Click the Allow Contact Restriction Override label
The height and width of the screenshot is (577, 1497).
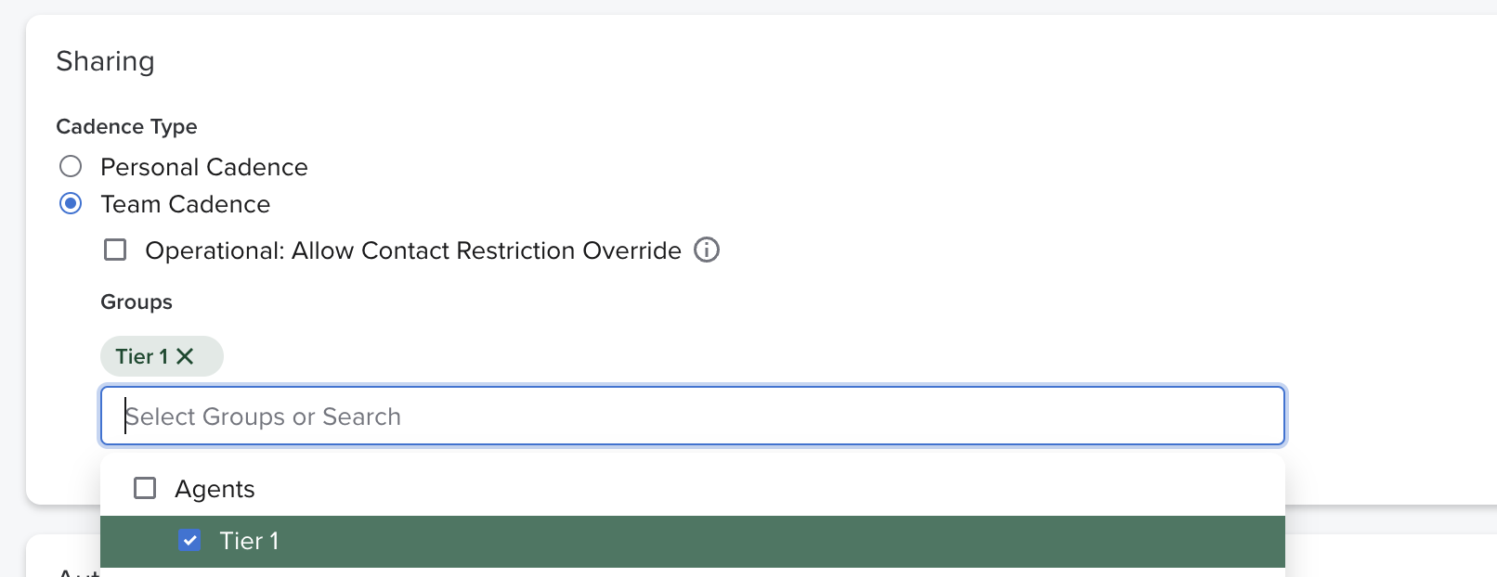point(413,250)
